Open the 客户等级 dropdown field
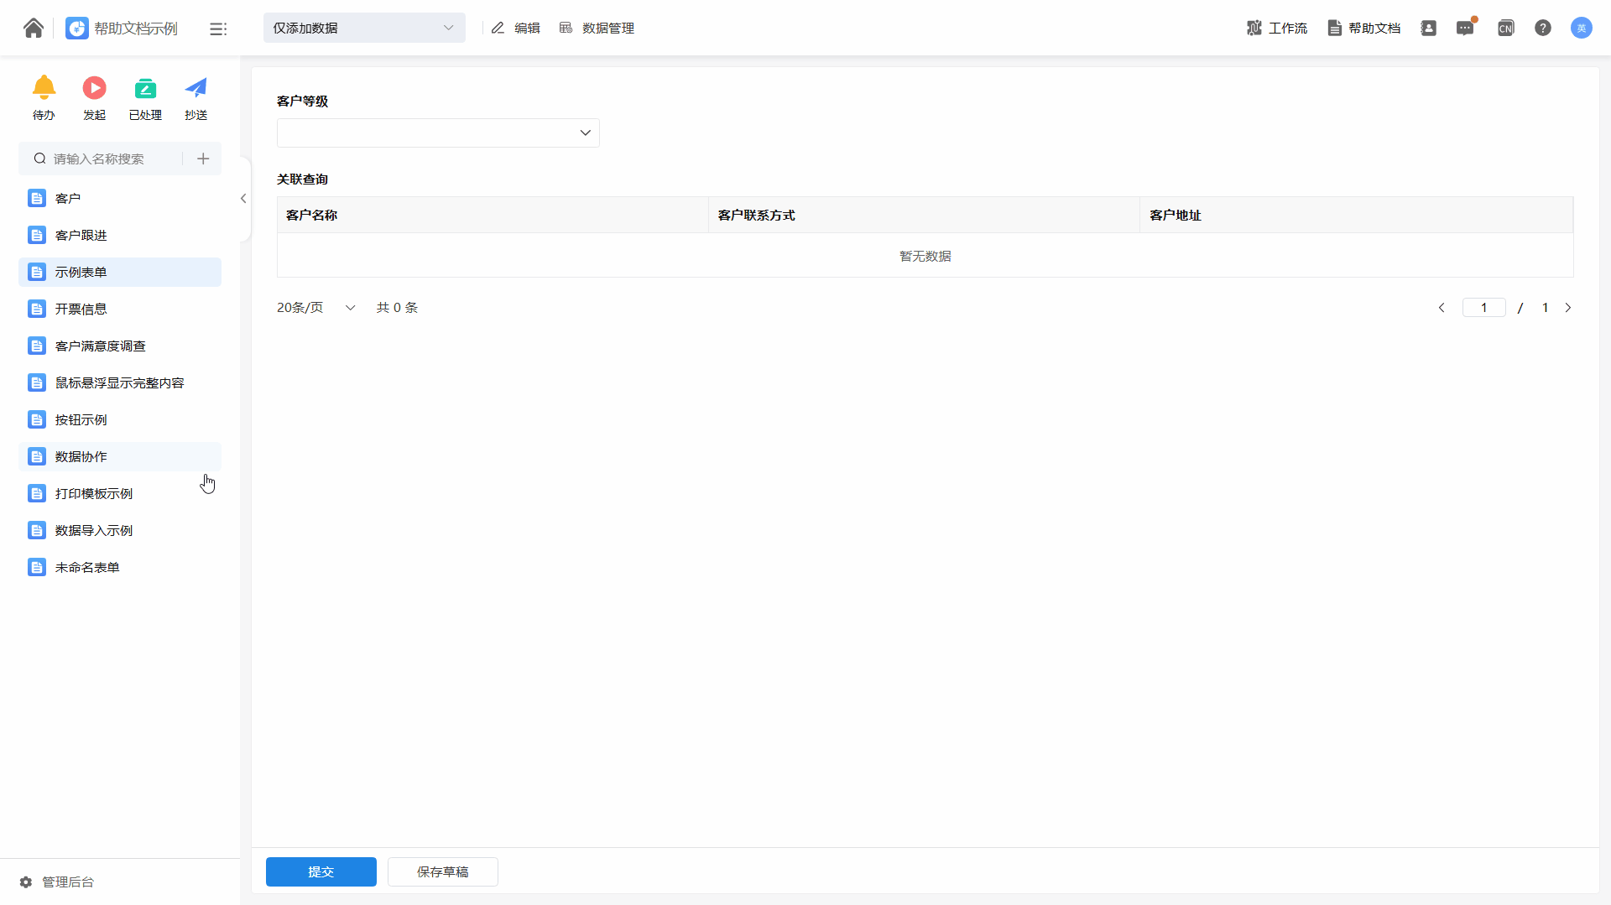 (x=438, y=133)
